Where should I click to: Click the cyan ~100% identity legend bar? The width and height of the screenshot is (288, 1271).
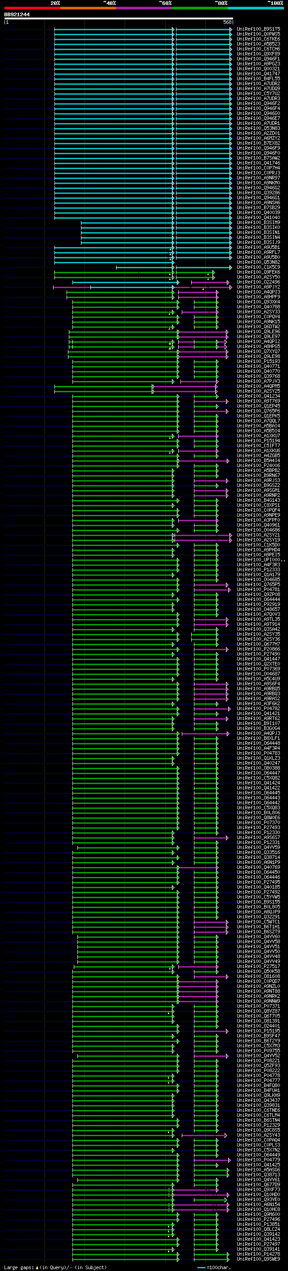(256, 8)
